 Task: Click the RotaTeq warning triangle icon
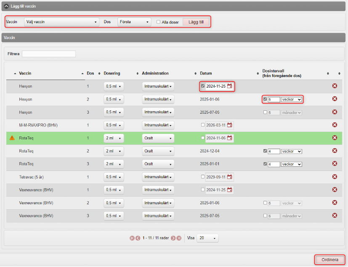coord(12,138)
